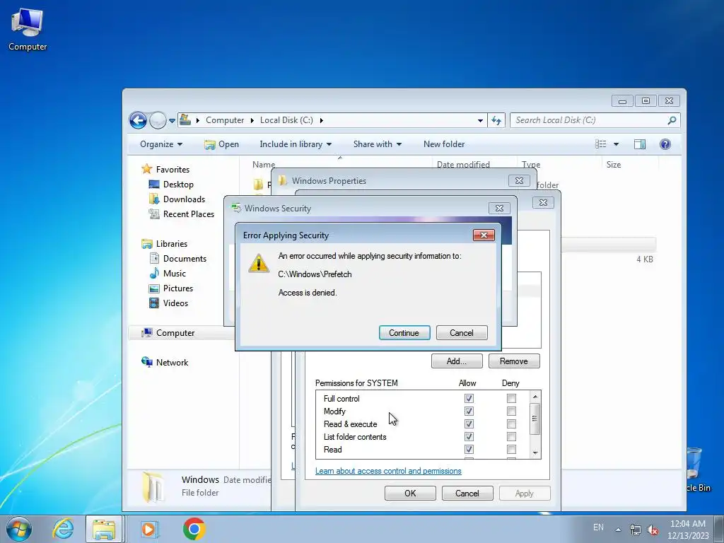Open the Computer desktop icon

[x=28, y=30]
